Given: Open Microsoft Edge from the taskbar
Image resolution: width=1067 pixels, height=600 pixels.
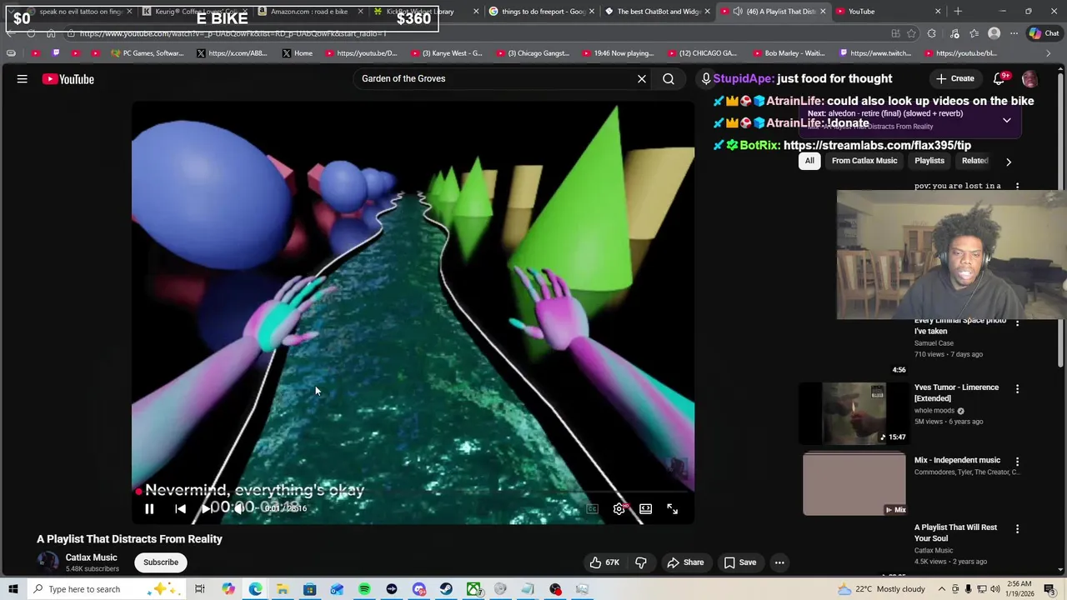Looking at the screenshot, I should pos(255,589).
